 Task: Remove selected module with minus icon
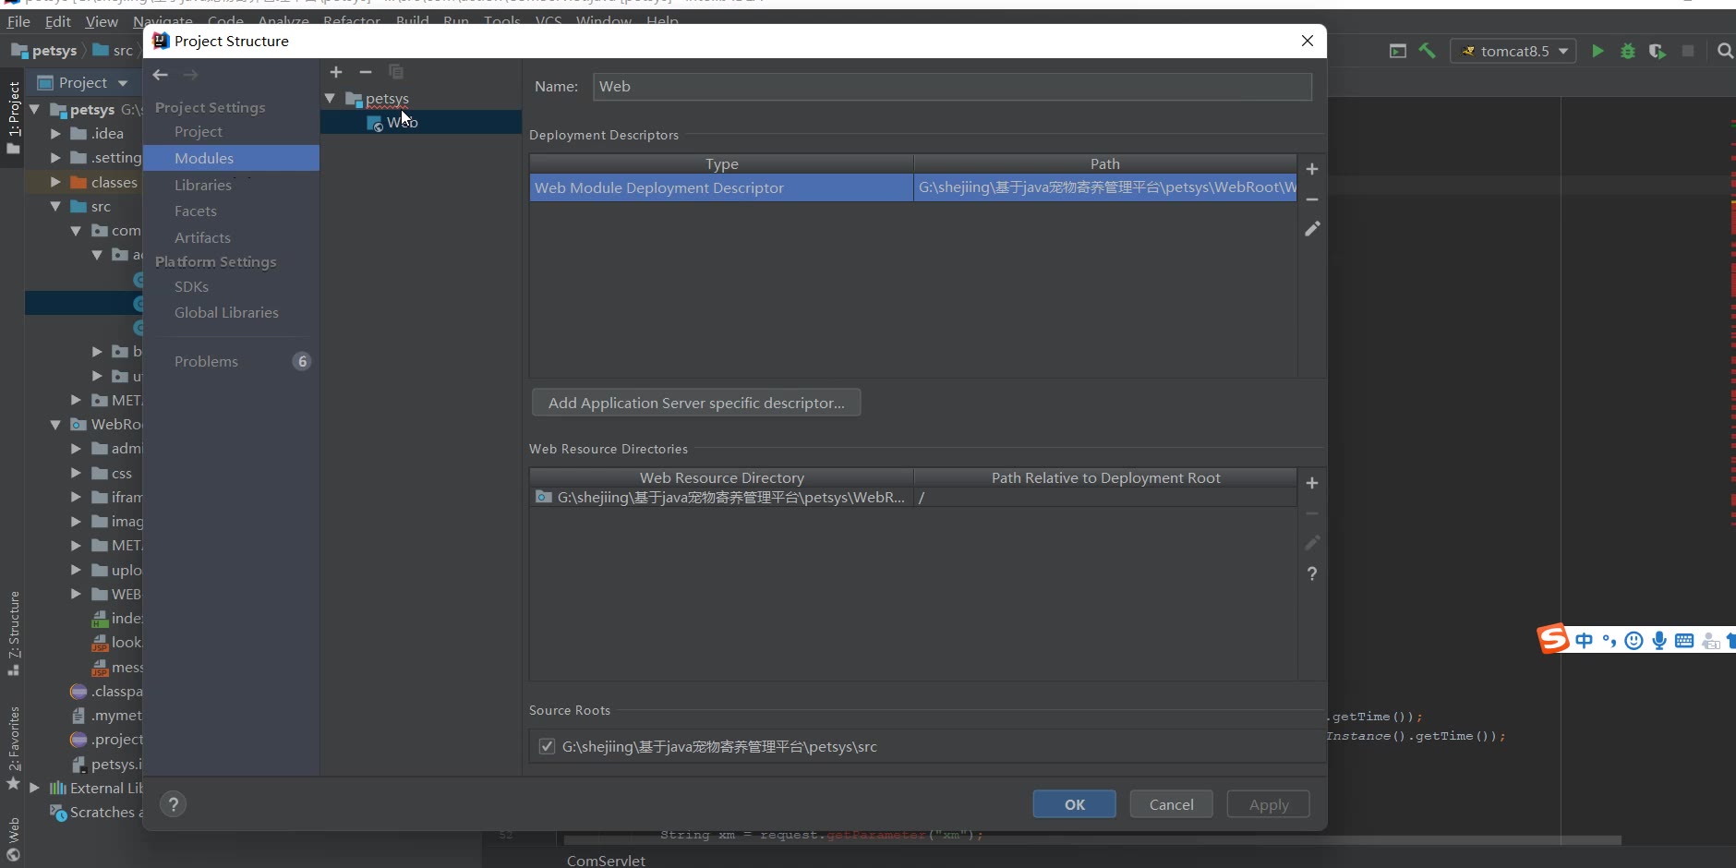click(366, 72)
